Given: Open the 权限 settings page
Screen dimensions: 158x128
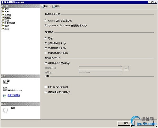Looking at the screenshot, I should click(7, 29).
